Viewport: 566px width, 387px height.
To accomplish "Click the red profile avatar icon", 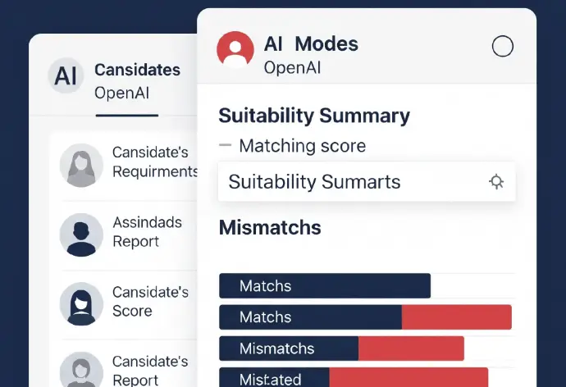I will tap(235, 49).
